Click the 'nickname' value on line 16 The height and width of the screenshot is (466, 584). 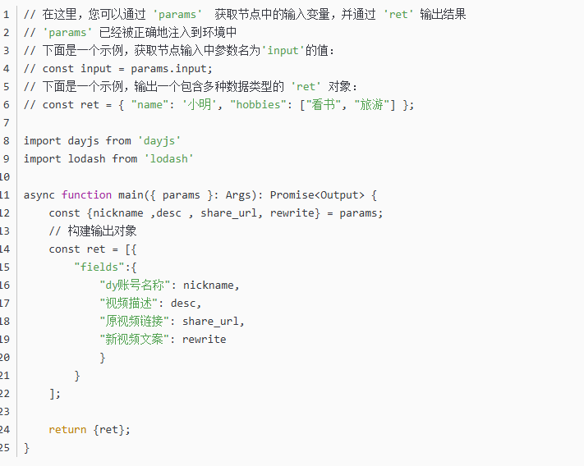pos(210,285)
